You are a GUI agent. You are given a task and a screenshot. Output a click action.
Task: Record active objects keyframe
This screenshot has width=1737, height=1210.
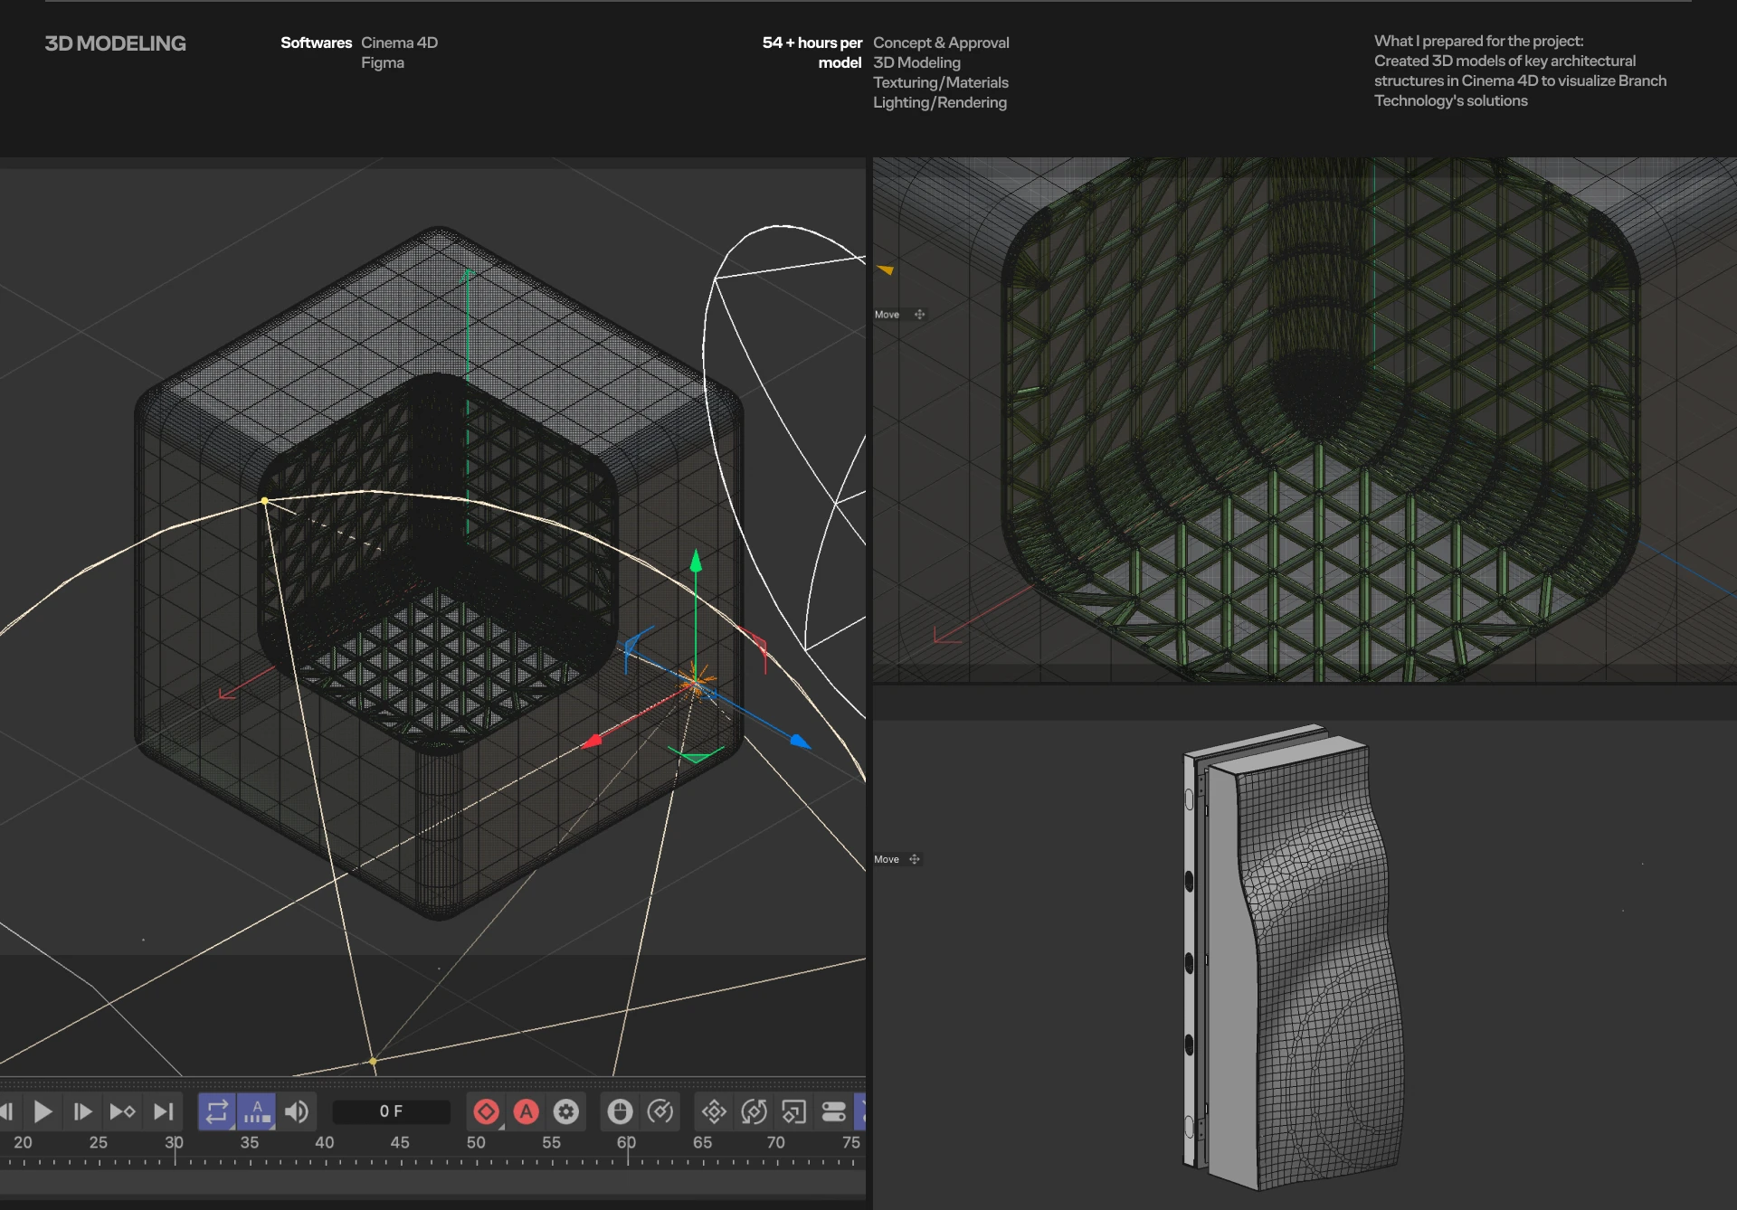(487, 1111)
